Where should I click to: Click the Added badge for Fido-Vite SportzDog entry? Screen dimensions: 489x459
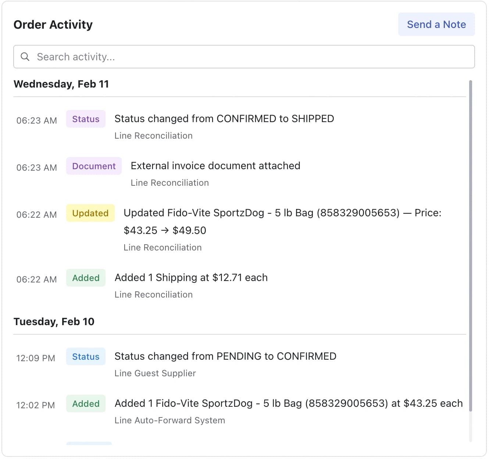pyautogui.click(x=86, y=403)
